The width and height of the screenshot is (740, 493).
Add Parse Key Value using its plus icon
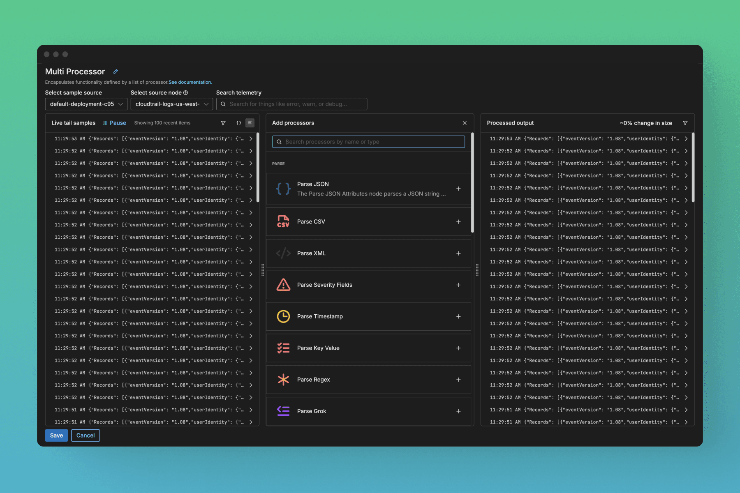[x=458, y=348]
